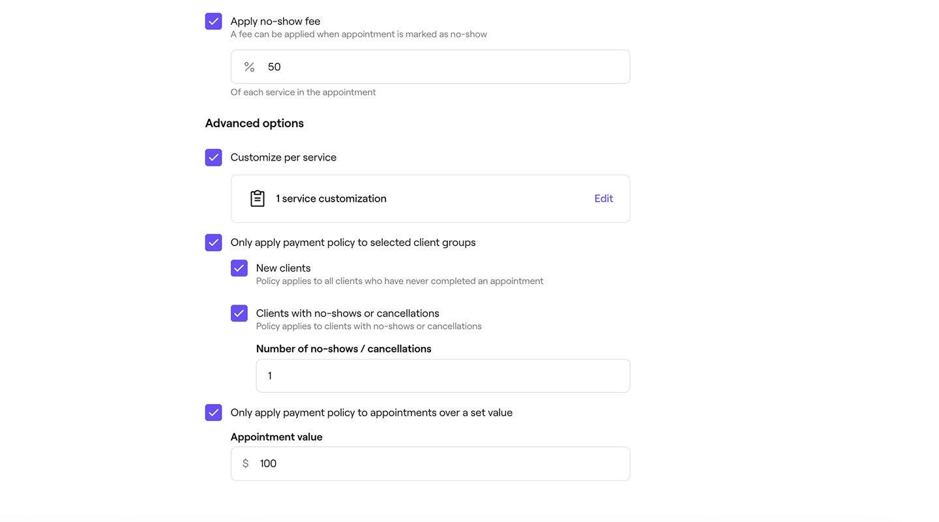Click the Number of no-shows / cancellations input

tap(443, 376)
